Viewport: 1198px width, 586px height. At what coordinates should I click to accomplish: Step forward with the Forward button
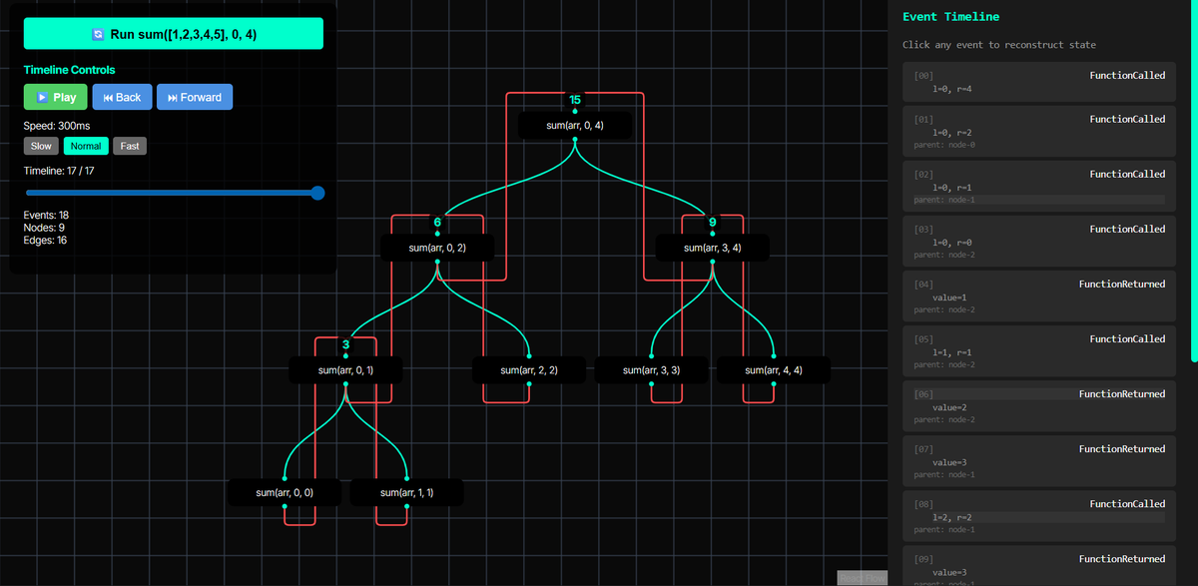195,97
